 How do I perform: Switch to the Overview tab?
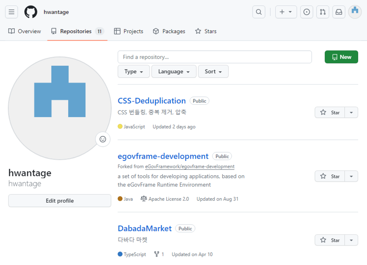click(25, 31)
